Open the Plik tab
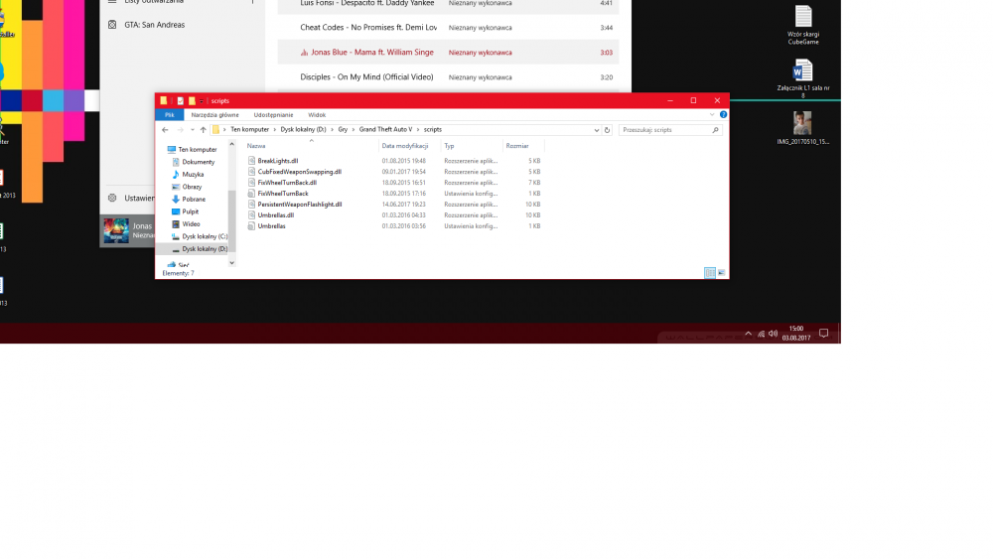 click(170, 115)
